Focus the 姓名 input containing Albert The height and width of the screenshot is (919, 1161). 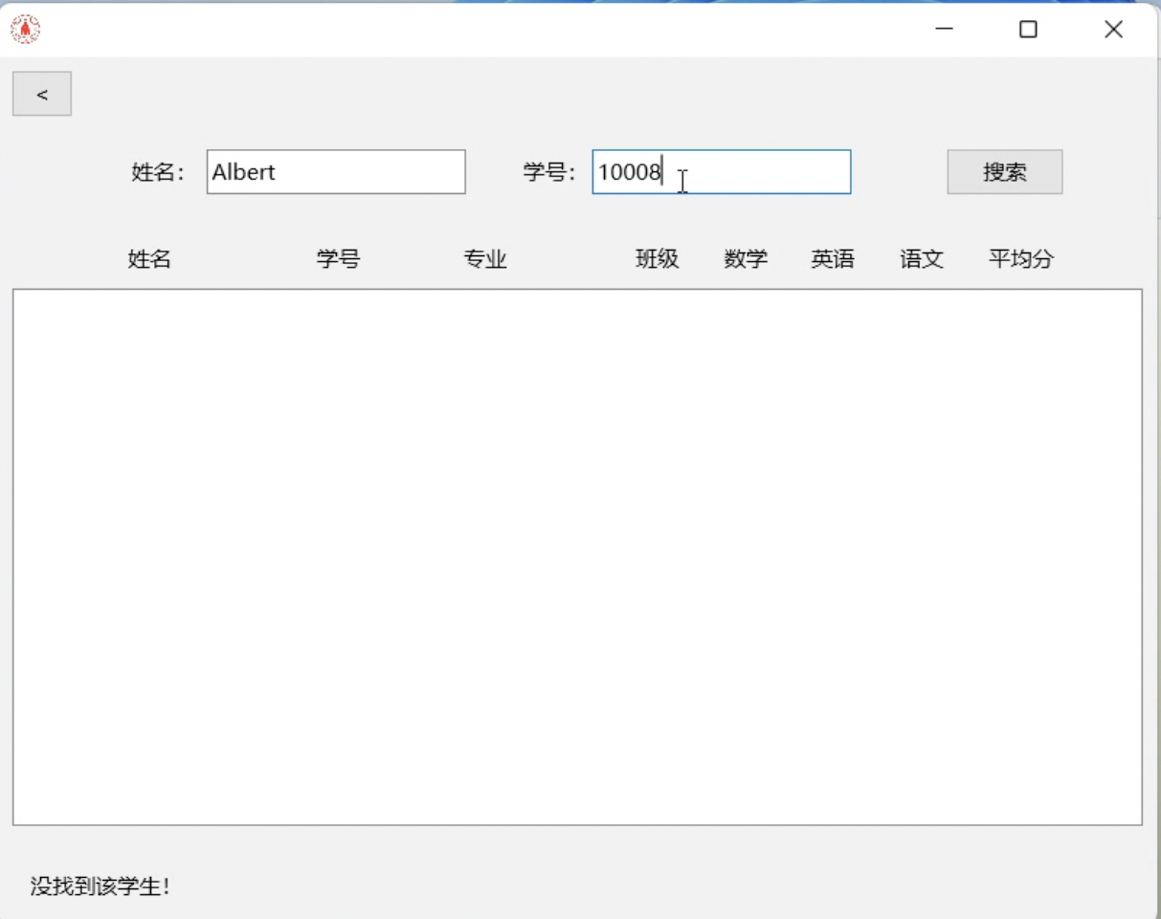[x=335, y=172]
